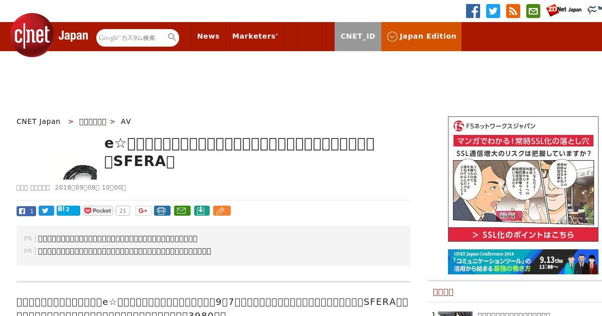Tweet the article via Twitter share button
This screenshot has height=316, width=602.
(x=46, y=211)
